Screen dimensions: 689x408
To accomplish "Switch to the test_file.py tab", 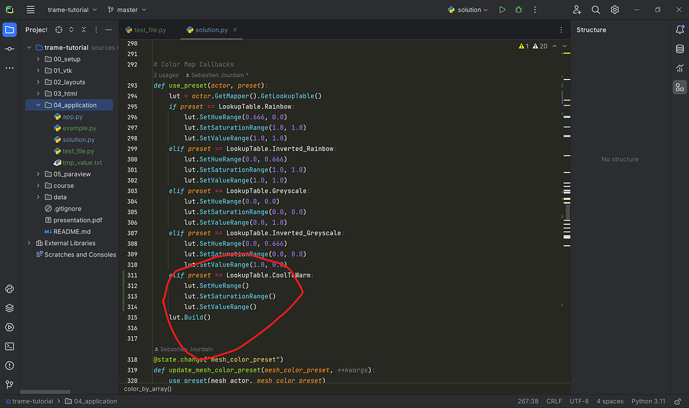I will pyautogui.click(x=150, y=30).
